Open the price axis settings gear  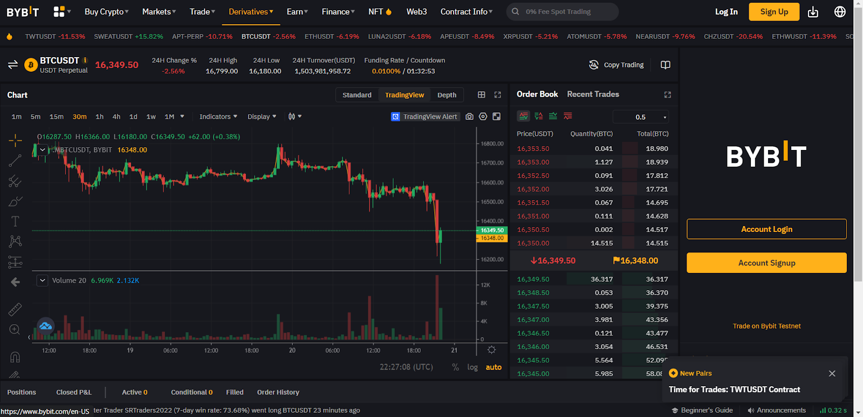pos(491,350)
